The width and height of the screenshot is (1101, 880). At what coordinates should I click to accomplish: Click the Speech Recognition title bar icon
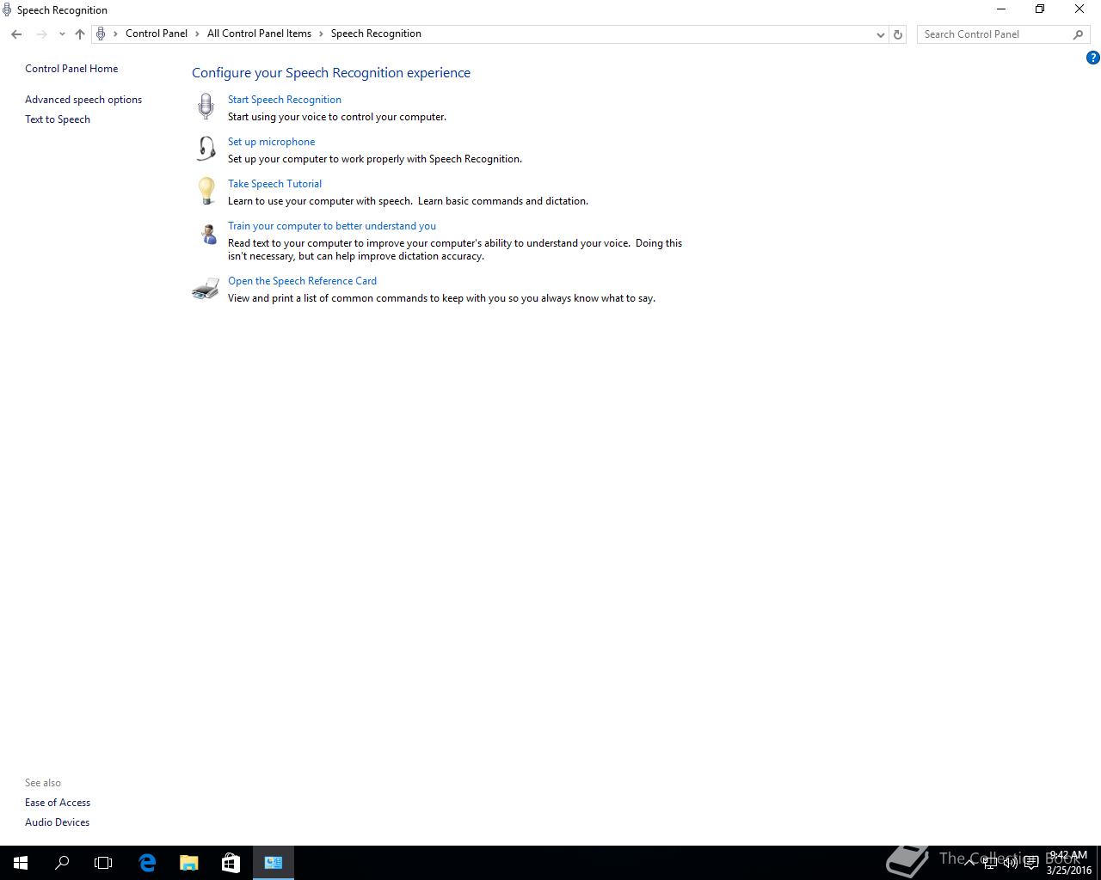[x=7, y=10]
